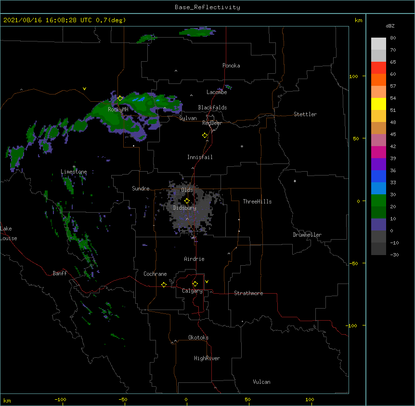Click the Stettler town label
The image size is (415, 406).
tap(305, 114)
